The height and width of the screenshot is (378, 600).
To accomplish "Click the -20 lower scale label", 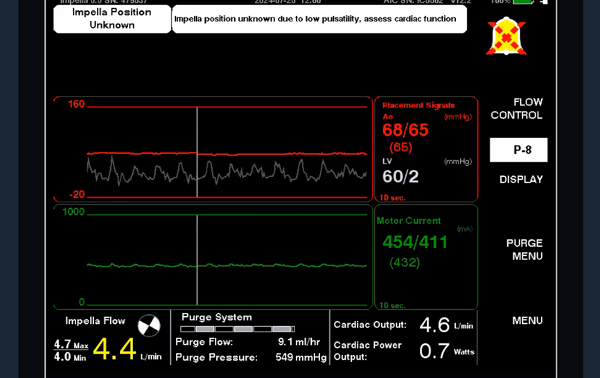I will (77, 195).
